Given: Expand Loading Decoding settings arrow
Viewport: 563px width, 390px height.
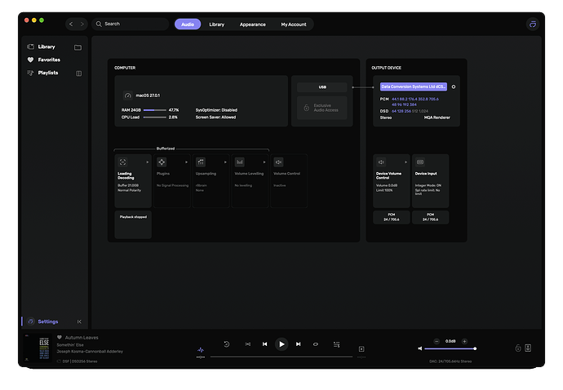Looking at the screenshot, I should (x=147, y=162).
